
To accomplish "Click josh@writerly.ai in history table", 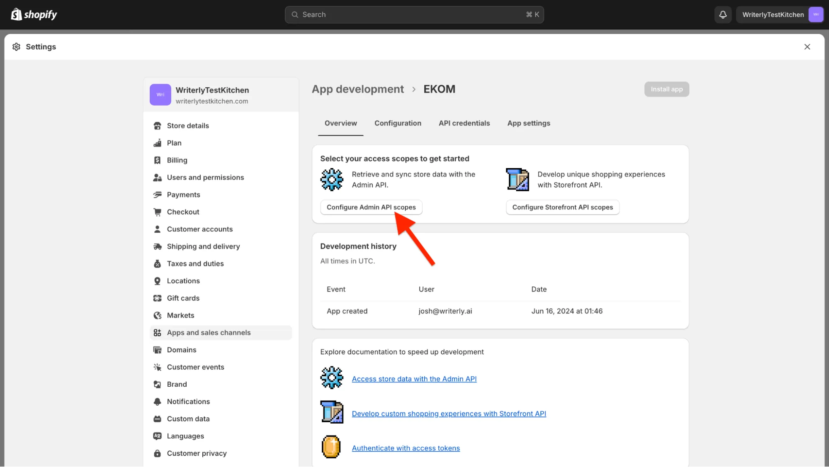I will (x=445, y=311).
